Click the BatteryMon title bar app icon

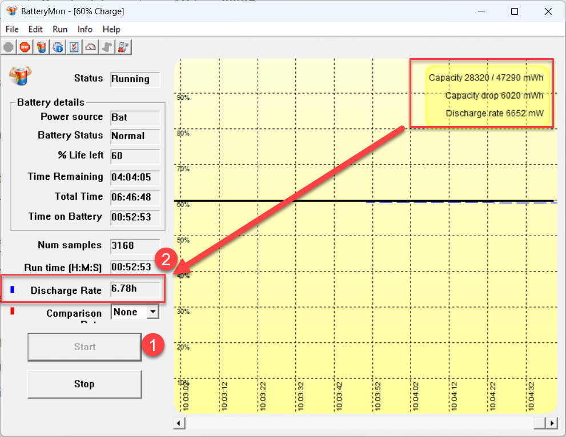[11, 11]
